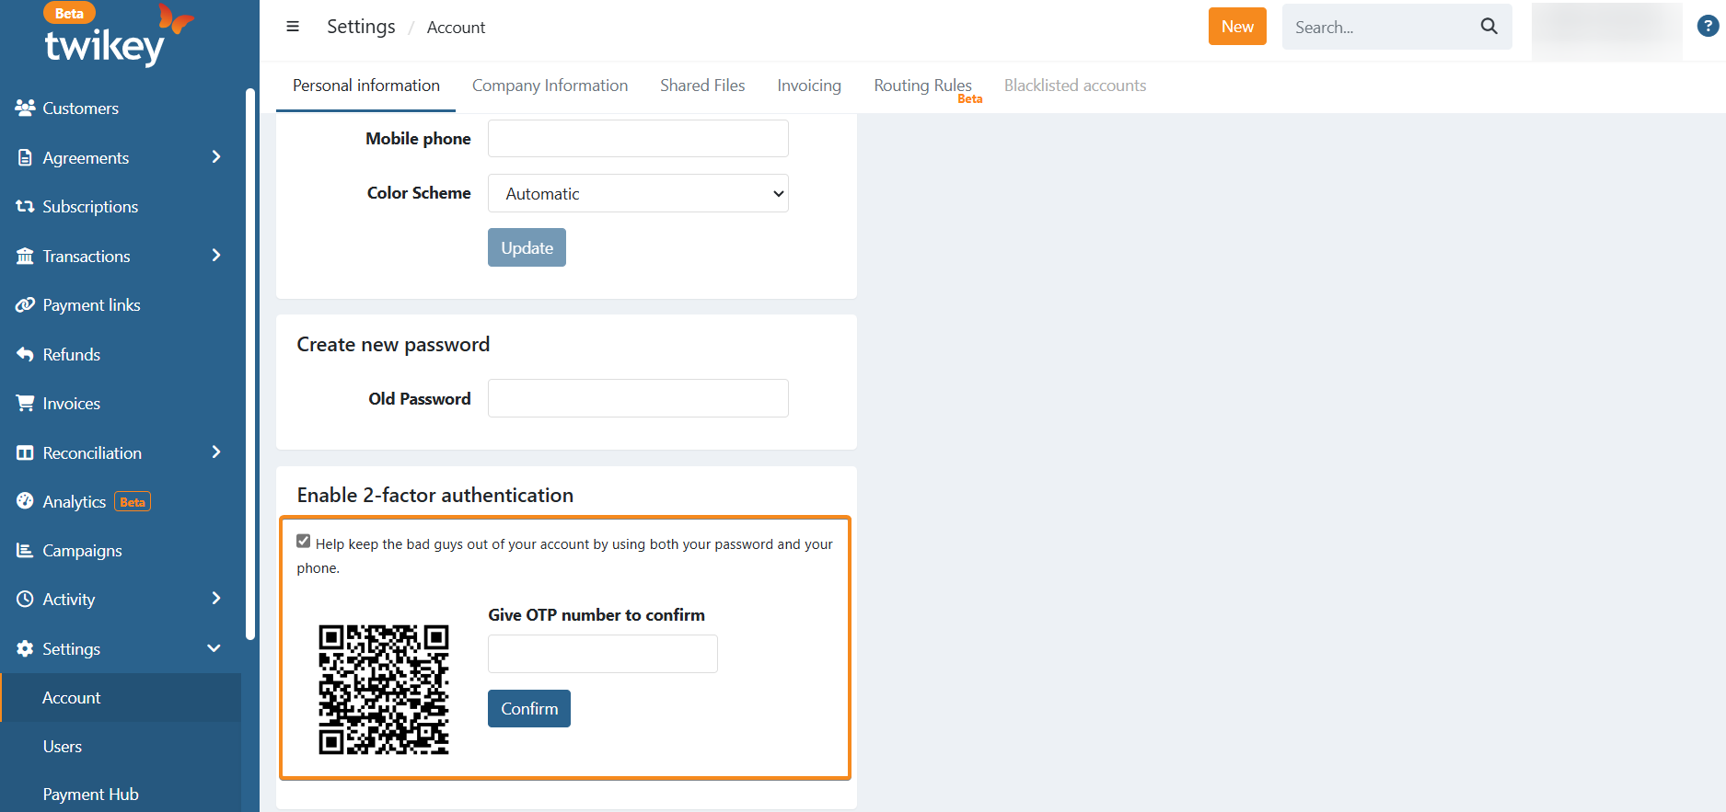Click the hamburger menu icon
Image resolution: width=1726 pixels, height=812 pixels.
(x=293, y=27)
